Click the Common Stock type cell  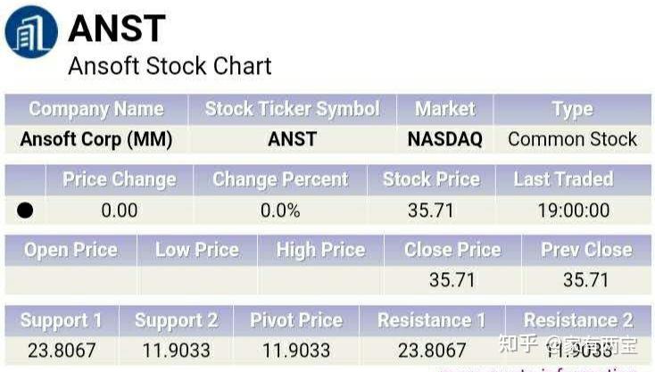pos(572,139)
